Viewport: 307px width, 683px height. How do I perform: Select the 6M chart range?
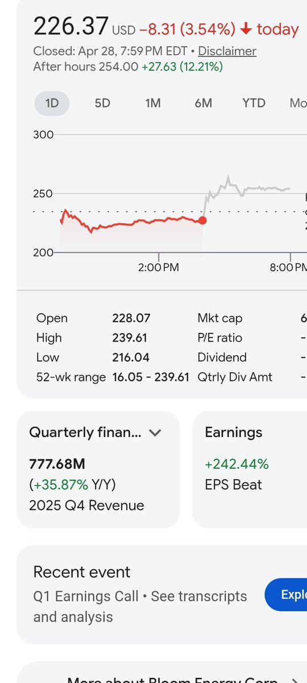click(203, 103)
